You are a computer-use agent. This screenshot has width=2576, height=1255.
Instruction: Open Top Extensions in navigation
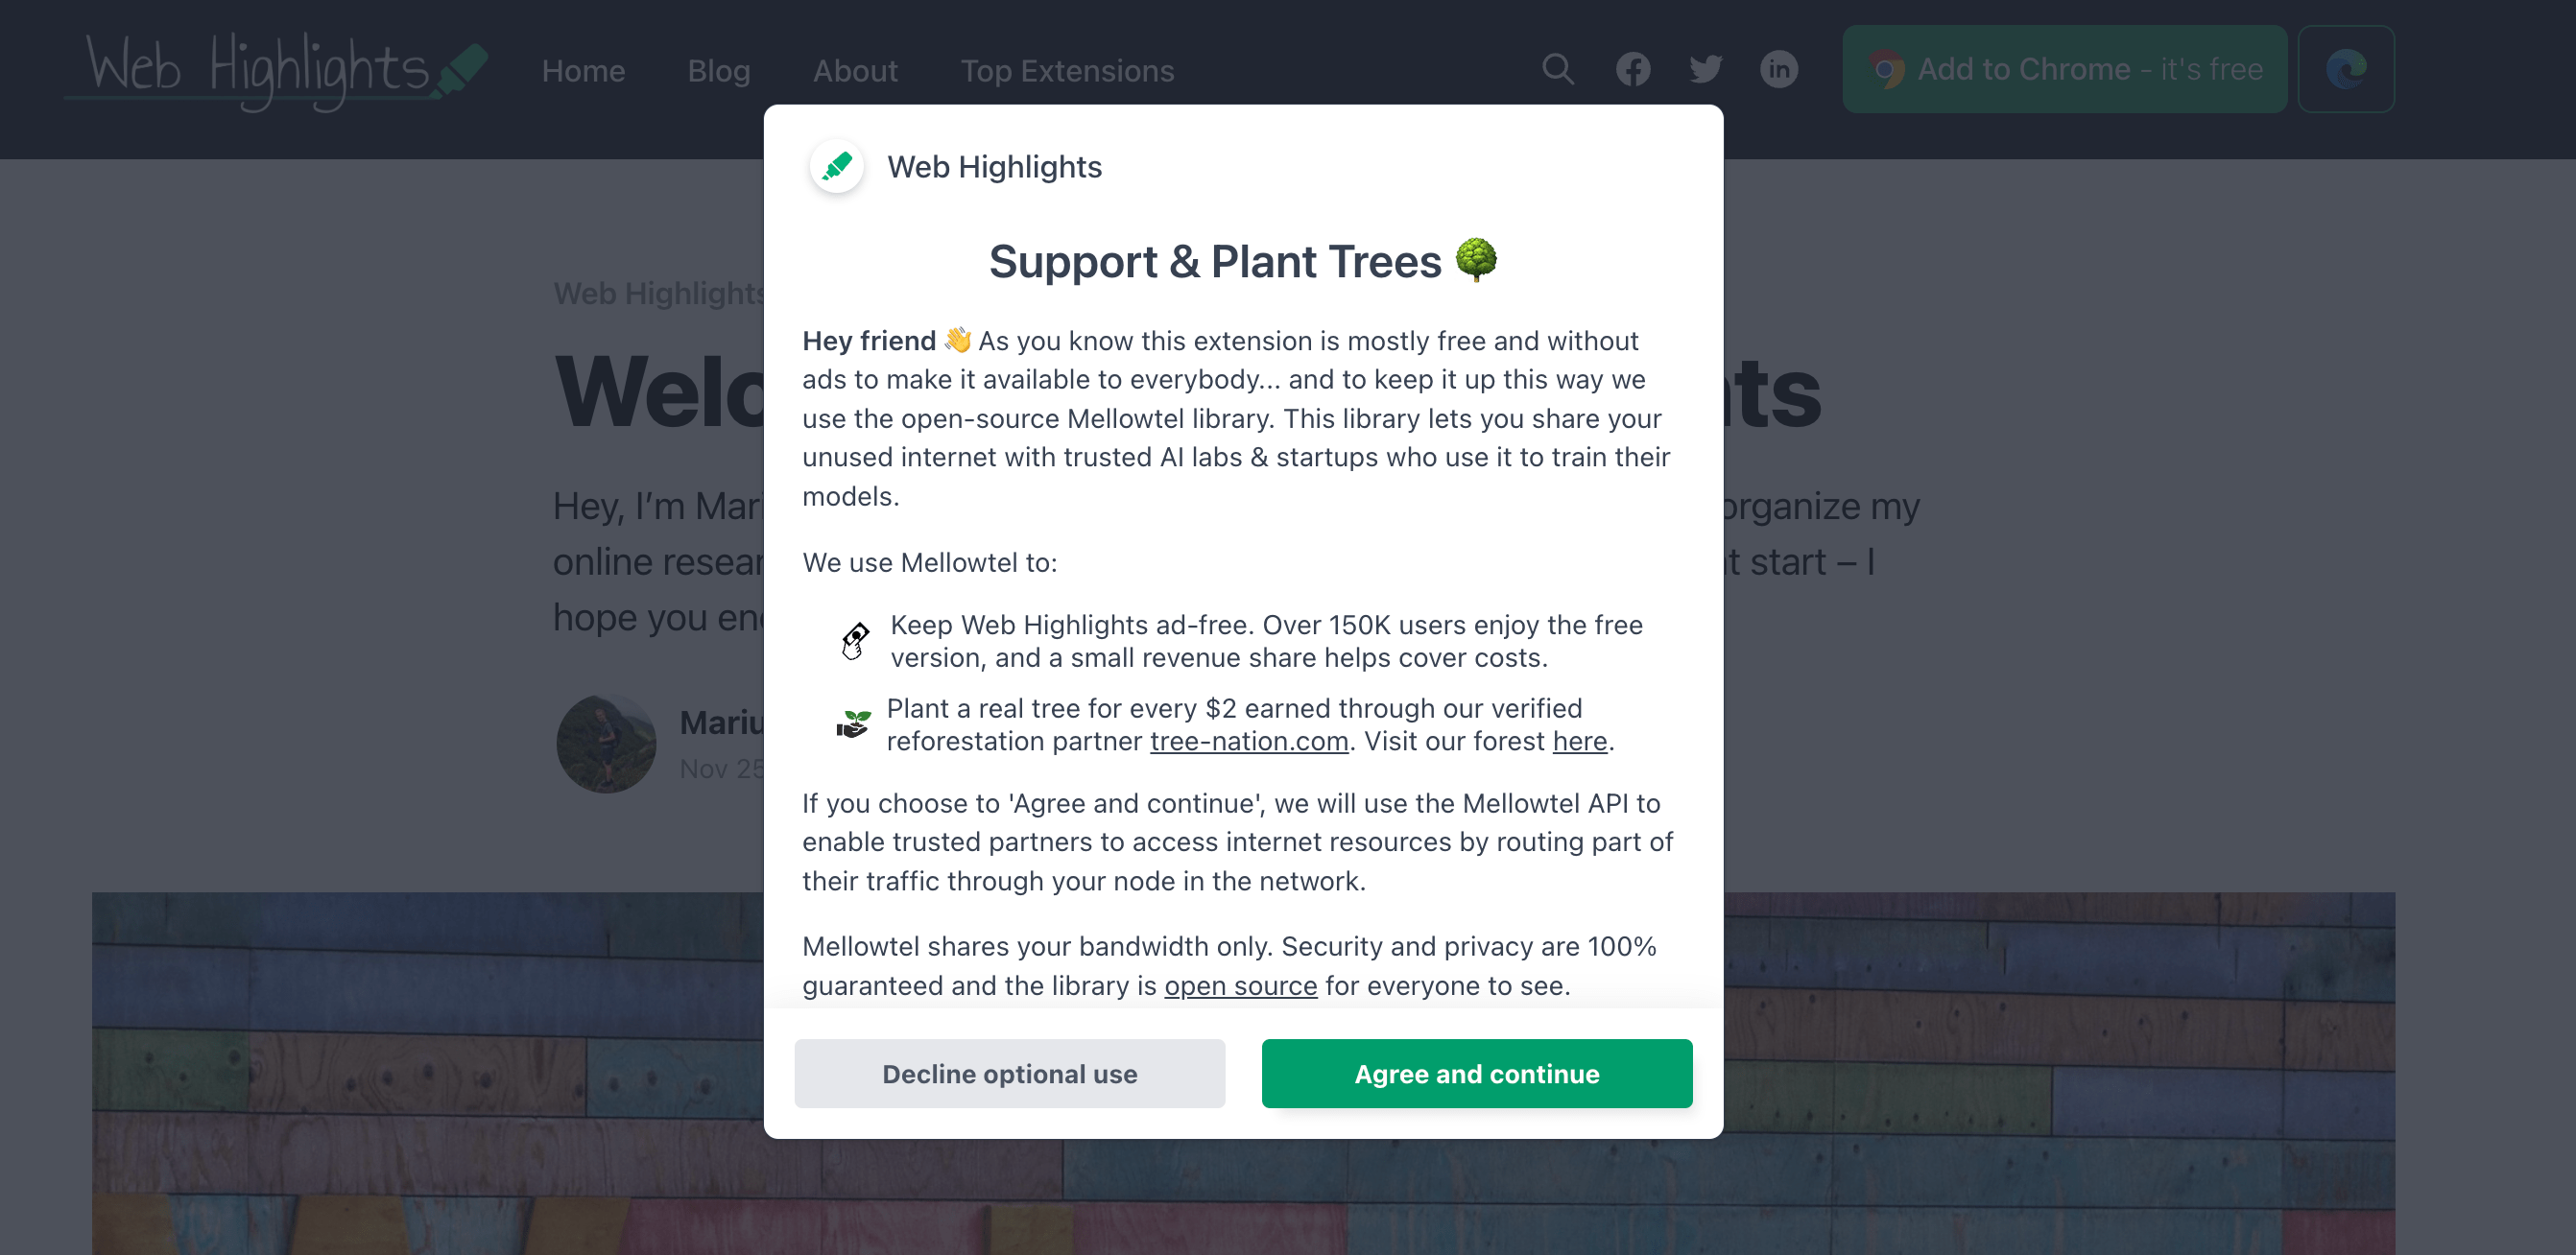[x=1067, y=71]
